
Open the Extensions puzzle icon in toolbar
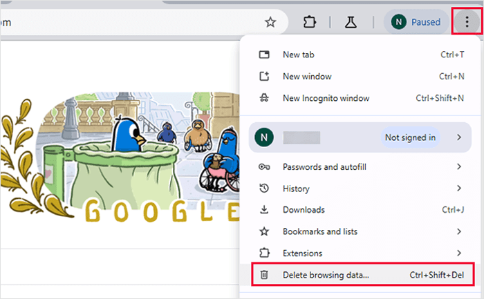[309, 22]
